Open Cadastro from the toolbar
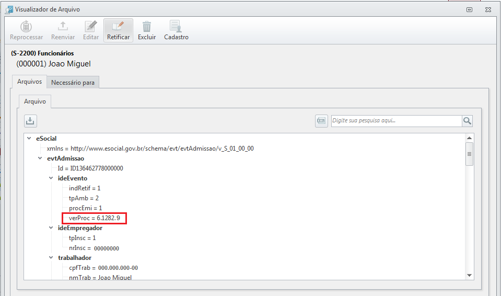 (176, 30)
